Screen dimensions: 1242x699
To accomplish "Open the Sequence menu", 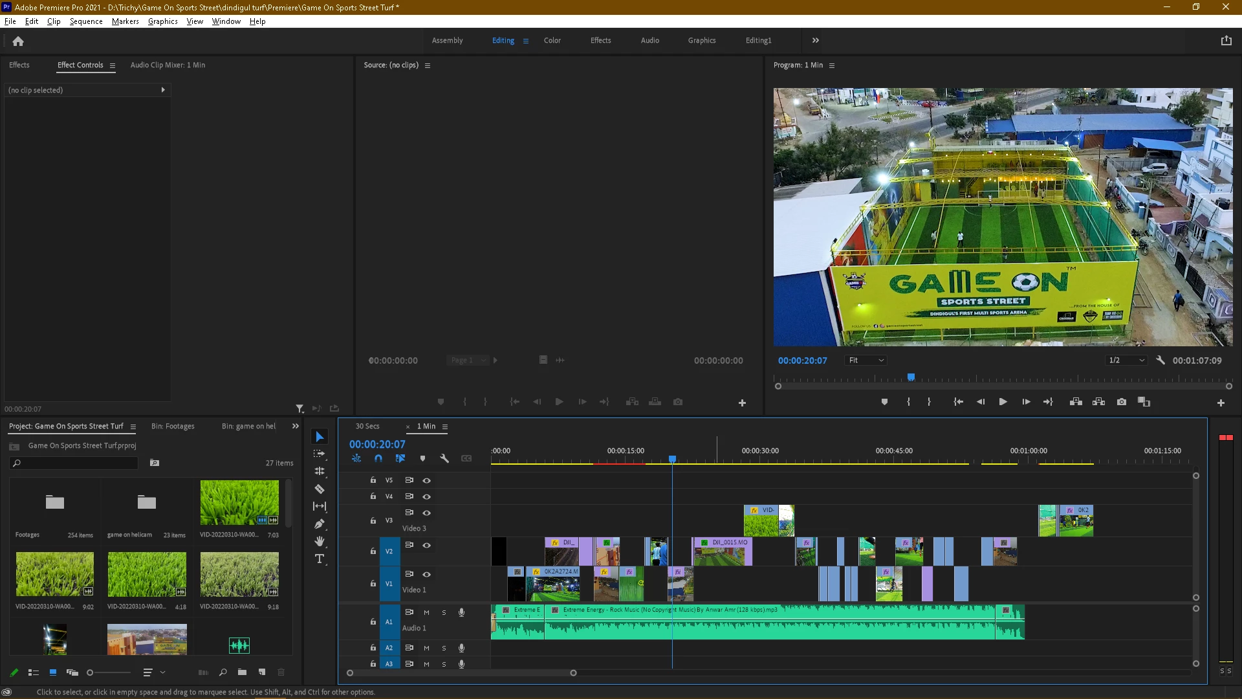I will (86, 21).
